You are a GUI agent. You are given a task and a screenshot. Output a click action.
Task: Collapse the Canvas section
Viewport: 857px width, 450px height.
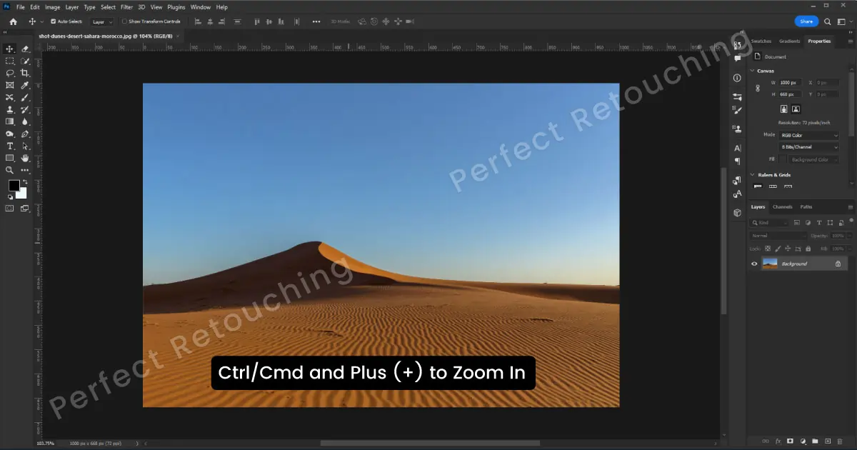(752, 71)
